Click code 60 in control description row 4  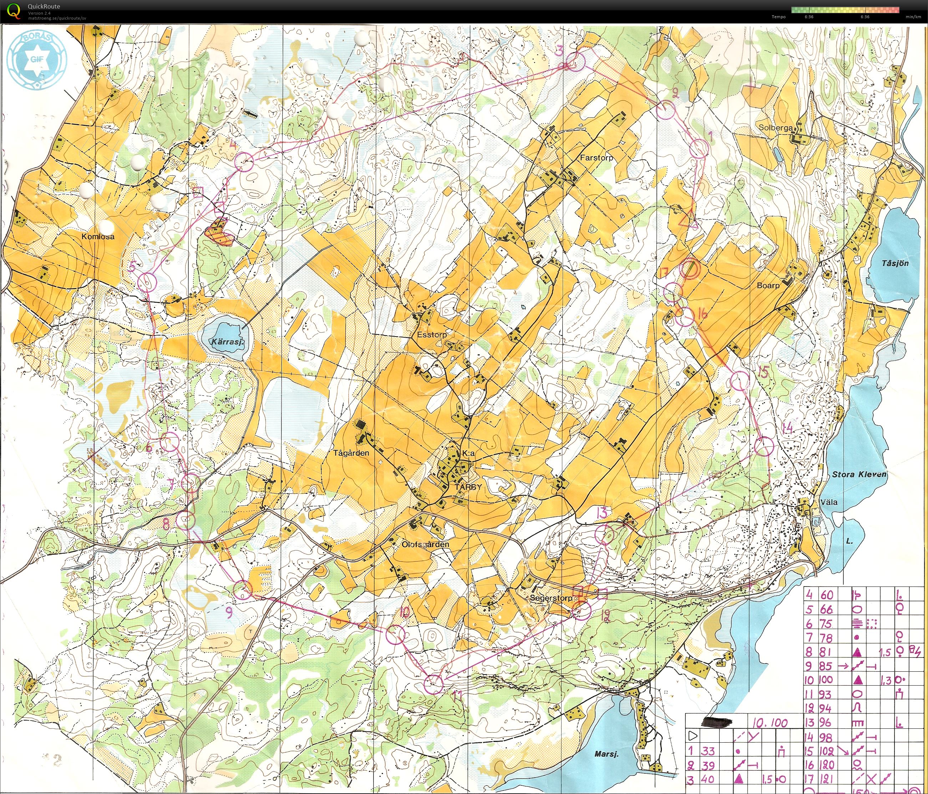click(826, 595)
